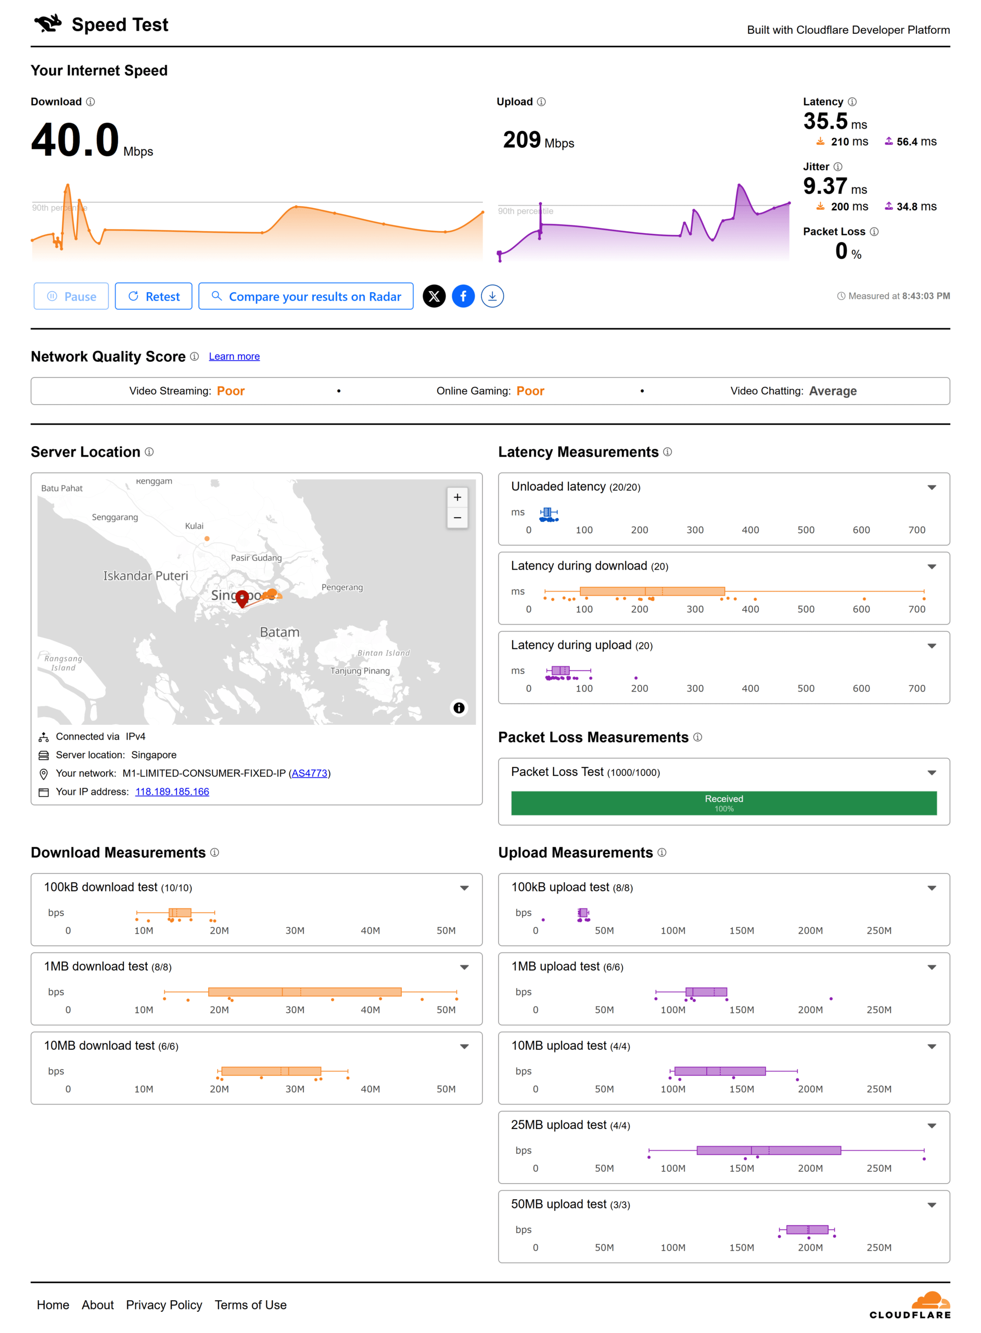Screen dimensions: 981x1333
Task: Share results on Facebook
Action: click(463, 296)
